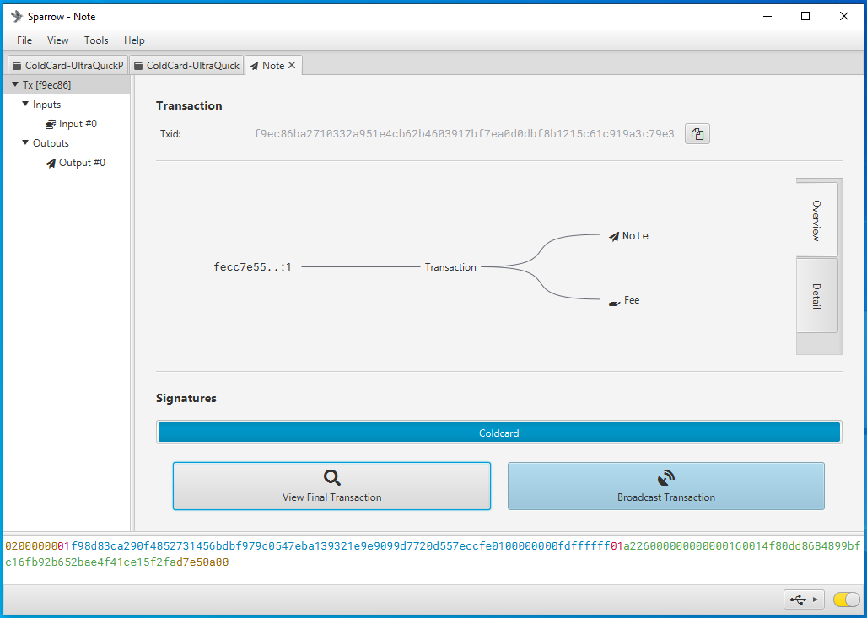Click the Coldcard signature progress bar

(498, 433)
